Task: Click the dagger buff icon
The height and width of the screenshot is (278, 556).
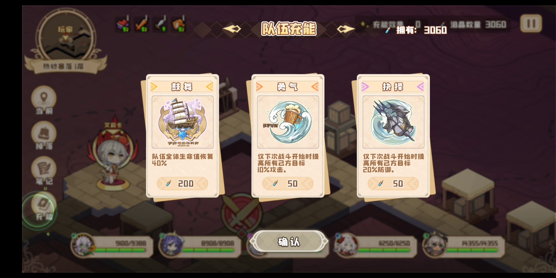Action: point(160,24)
